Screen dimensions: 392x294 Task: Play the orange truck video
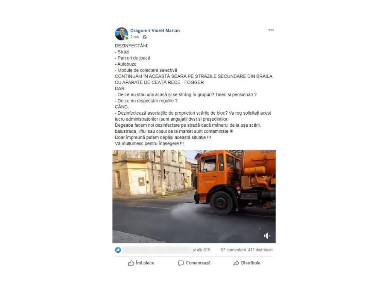pos(194,196)
